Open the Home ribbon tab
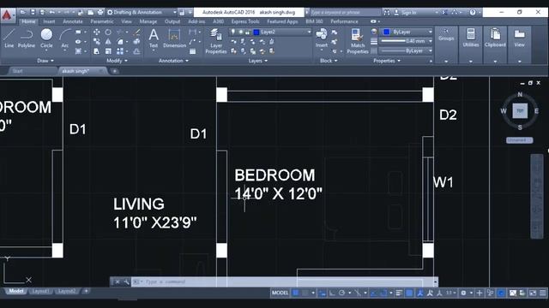549x308 pixels. point(28,21)
